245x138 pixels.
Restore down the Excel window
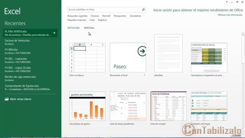tap(237, 2)
